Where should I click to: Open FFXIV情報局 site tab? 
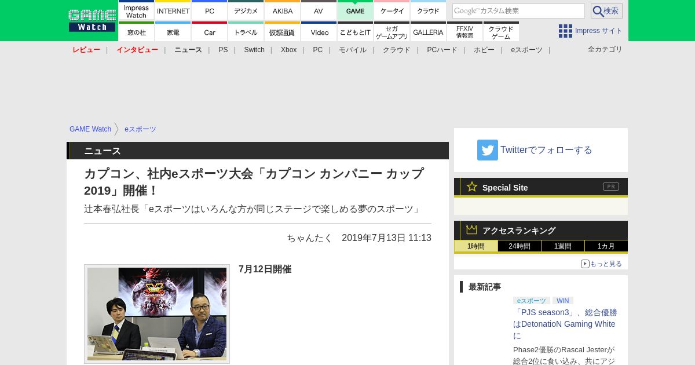click(x=464, y=31)
